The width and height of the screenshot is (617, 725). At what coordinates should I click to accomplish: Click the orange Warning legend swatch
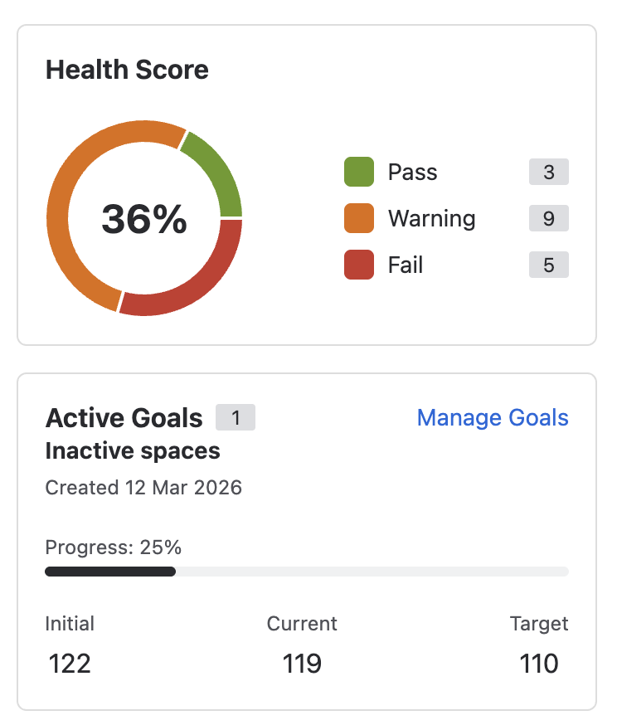tap(359, 219)
